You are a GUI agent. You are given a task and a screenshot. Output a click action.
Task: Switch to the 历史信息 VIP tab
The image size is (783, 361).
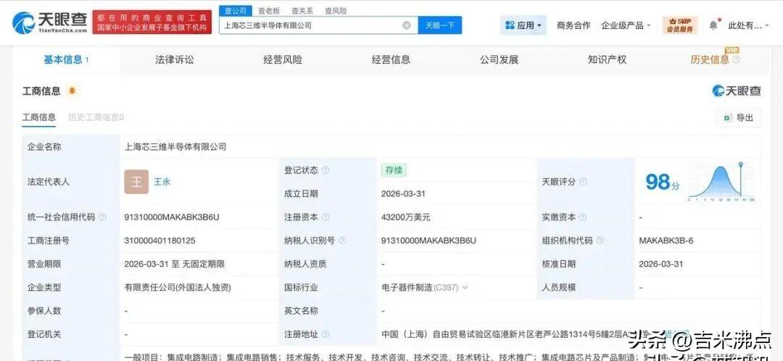pyautogui.click(x=710, y=60)
